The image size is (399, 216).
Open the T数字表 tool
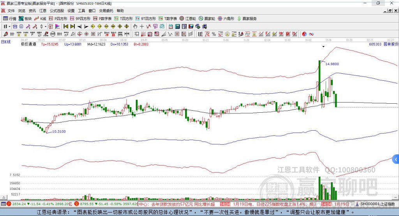[168, 19]
